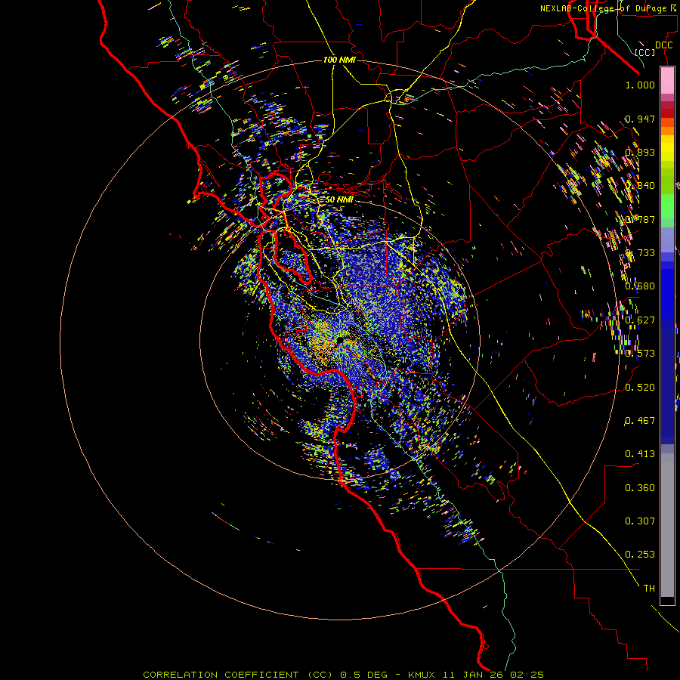The height and width of the screenshot is (680, 680).
Task: Click the black radar site dot at the center
Action: pyautogui.click(x=340, y=341)
